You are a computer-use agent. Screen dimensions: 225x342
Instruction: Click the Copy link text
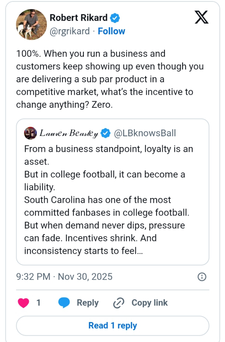tap(149, 303)
